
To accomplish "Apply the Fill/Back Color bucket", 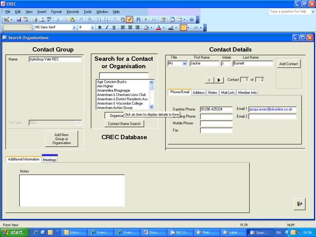I will pyautogui.click(x=146, y=27).
